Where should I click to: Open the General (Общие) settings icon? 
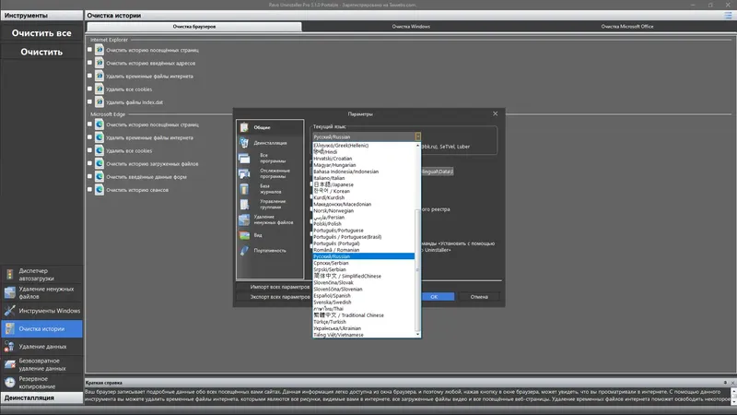[x=244, y=127]
